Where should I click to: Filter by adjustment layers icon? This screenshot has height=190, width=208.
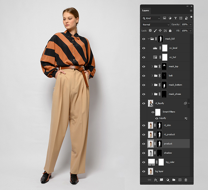[x=170, y=18]
